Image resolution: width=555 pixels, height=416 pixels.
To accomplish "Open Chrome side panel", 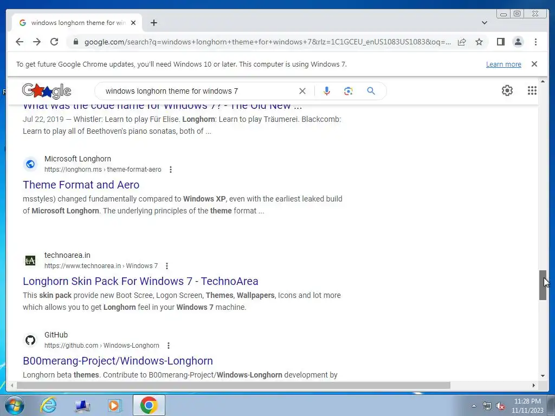I will pyautogui.click(x=500, y=42).
